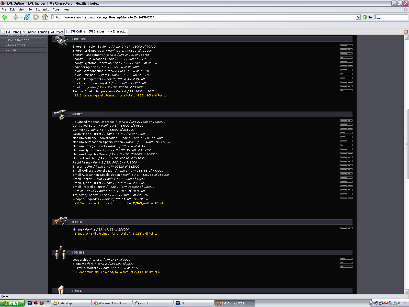Click the Leadership figures category icon
This screenshot has height=307, width=409.
[61, 253]
